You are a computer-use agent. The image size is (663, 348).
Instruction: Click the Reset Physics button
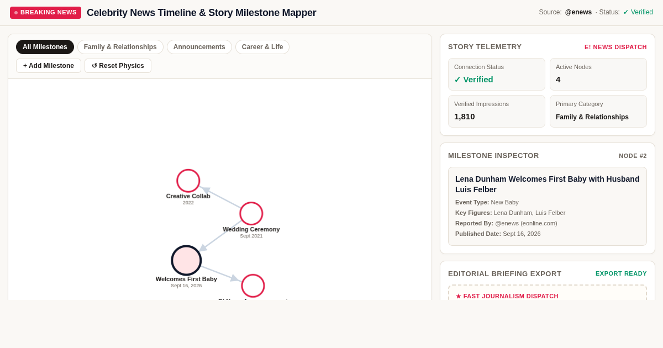coord(118,66)
